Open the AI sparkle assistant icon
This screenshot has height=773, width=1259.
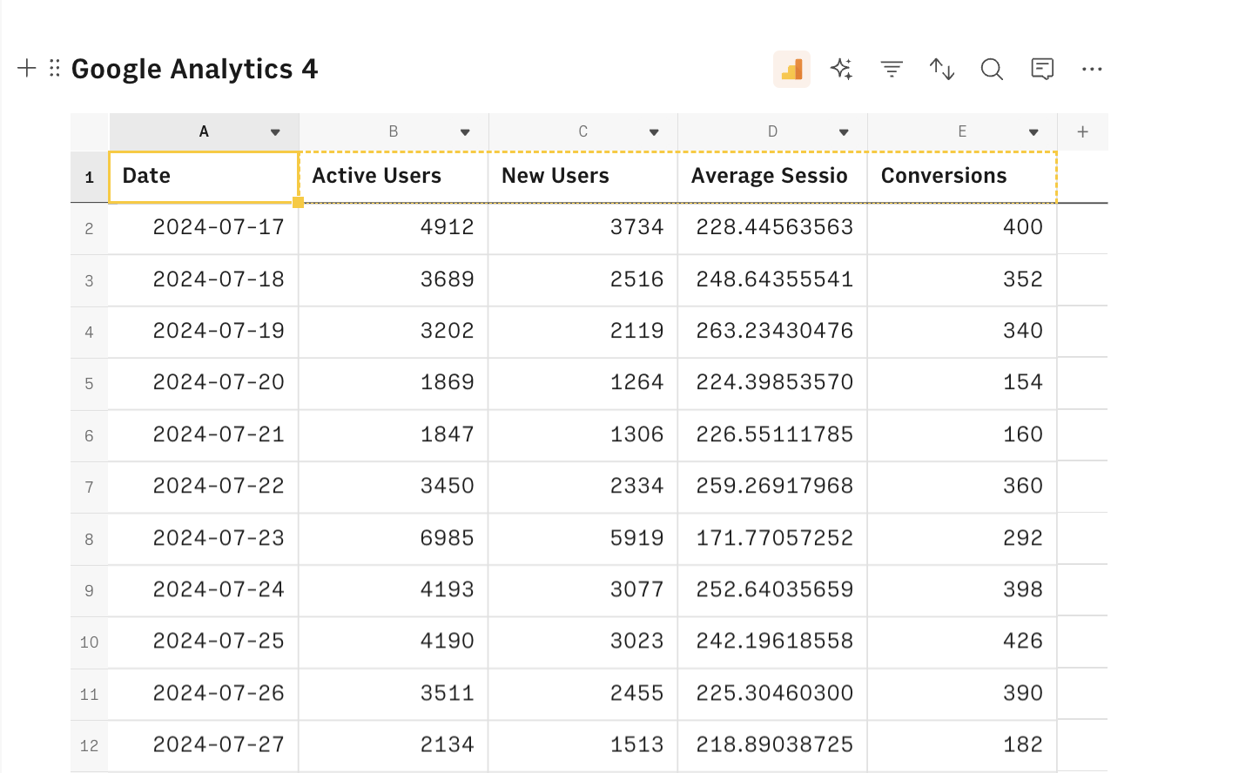841,69
